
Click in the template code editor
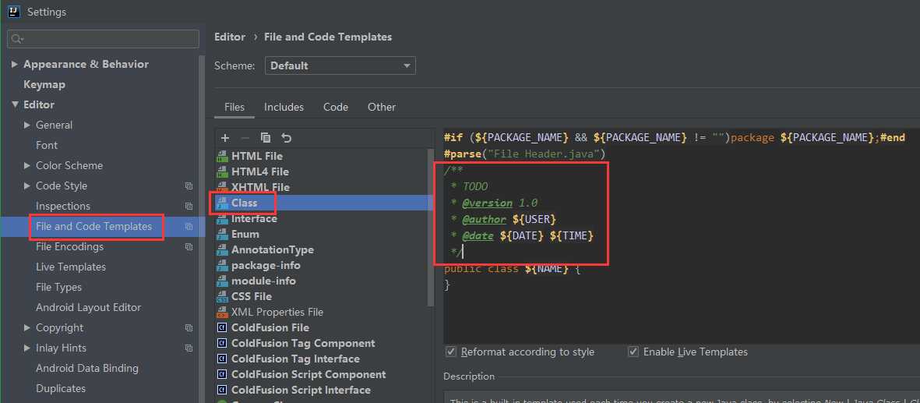681,237
